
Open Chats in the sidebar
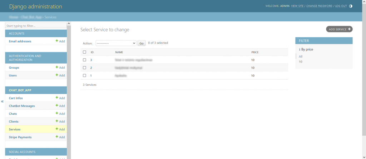(x=13, y=114)
